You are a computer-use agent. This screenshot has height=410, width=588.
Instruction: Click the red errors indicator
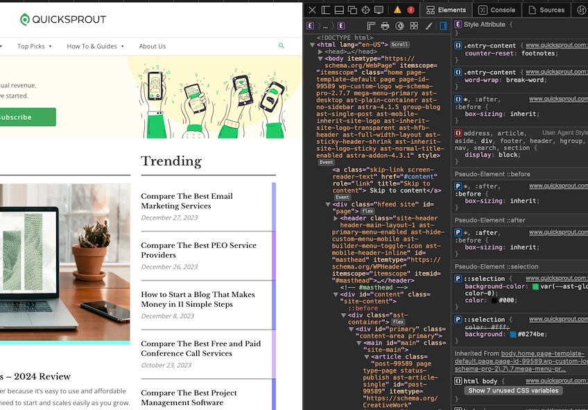[410, 10]
